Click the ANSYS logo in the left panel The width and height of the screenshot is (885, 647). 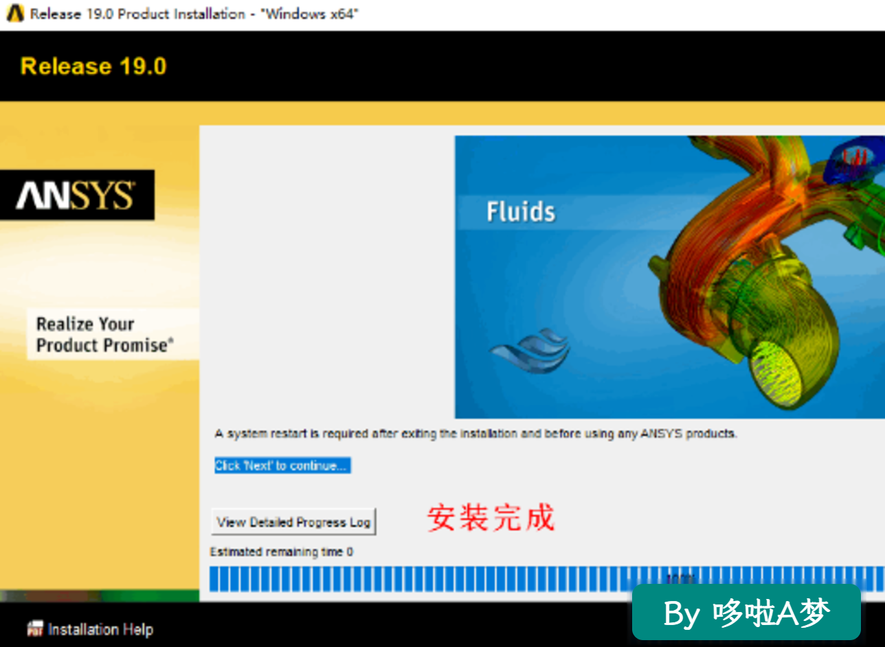click(x=77, y=196)
